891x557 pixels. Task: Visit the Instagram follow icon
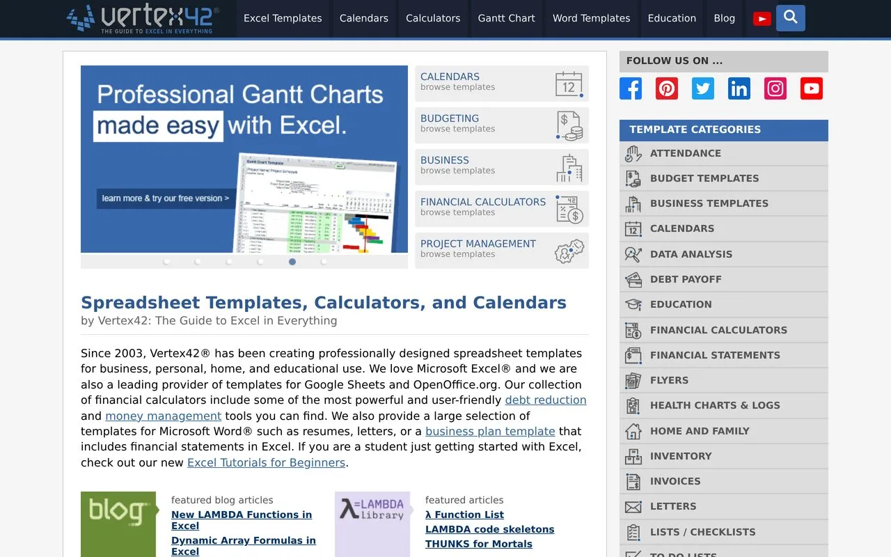pos(775,88)
